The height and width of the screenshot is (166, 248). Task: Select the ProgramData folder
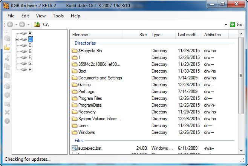coord(90,105)
